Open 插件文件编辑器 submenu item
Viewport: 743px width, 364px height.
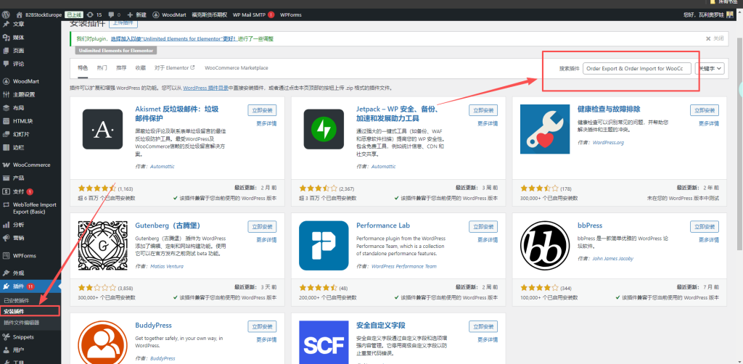tap(21, 323)
